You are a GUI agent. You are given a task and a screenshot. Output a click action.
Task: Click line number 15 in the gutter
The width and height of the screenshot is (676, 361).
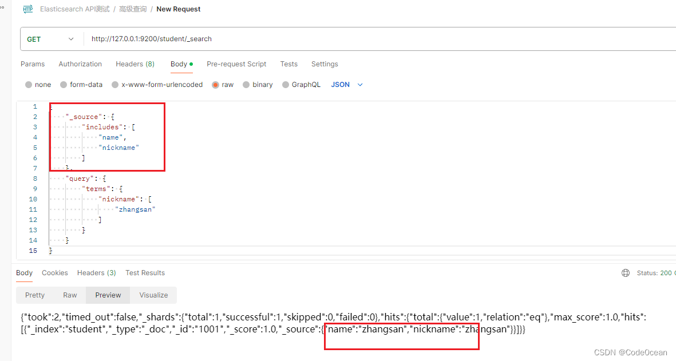(x=33, y=251)
